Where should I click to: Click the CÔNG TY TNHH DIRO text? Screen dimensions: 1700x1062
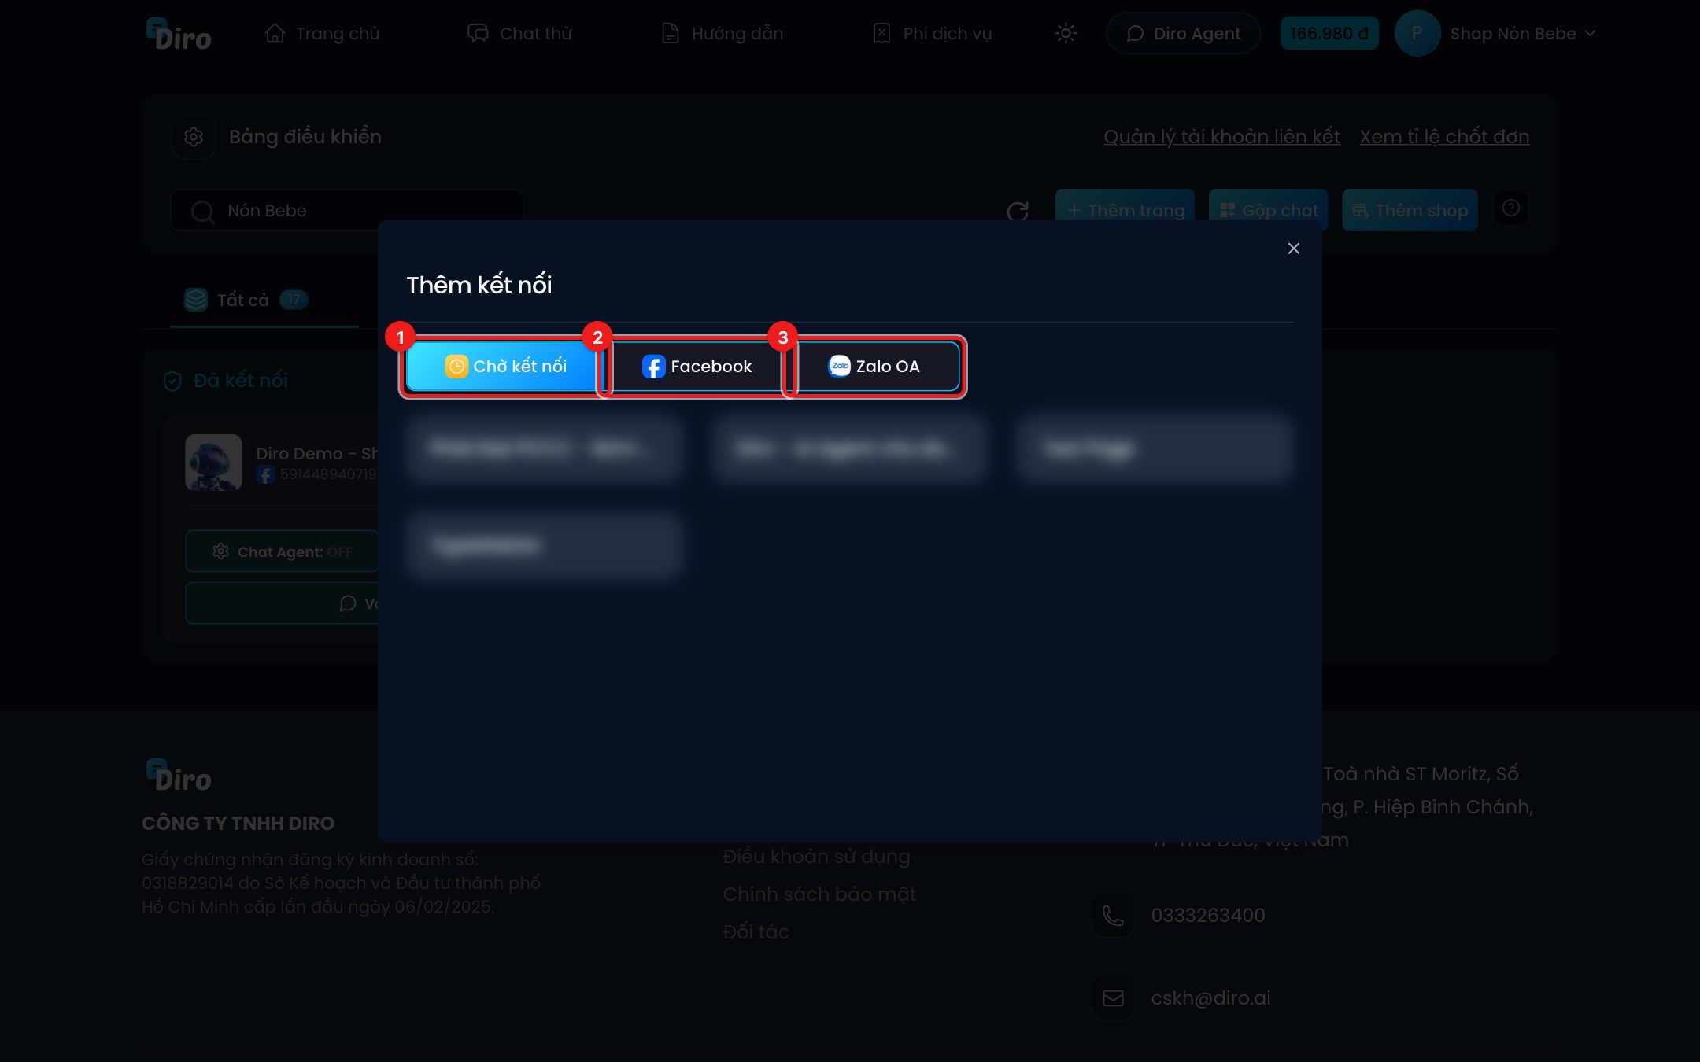pyautogui.click(x=238, y=824)
